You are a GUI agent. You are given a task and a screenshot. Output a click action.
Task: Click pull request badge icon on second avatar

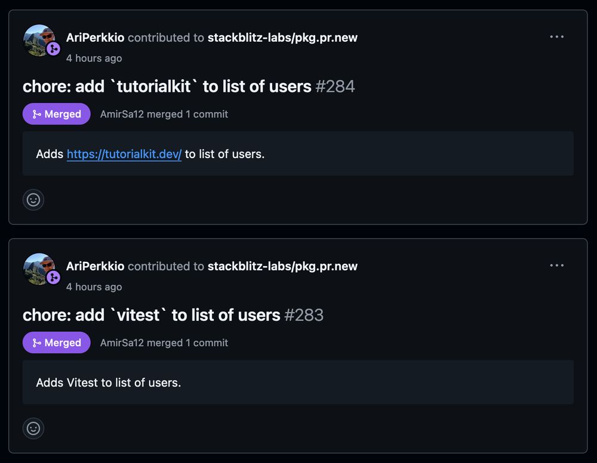click(53, 277)
